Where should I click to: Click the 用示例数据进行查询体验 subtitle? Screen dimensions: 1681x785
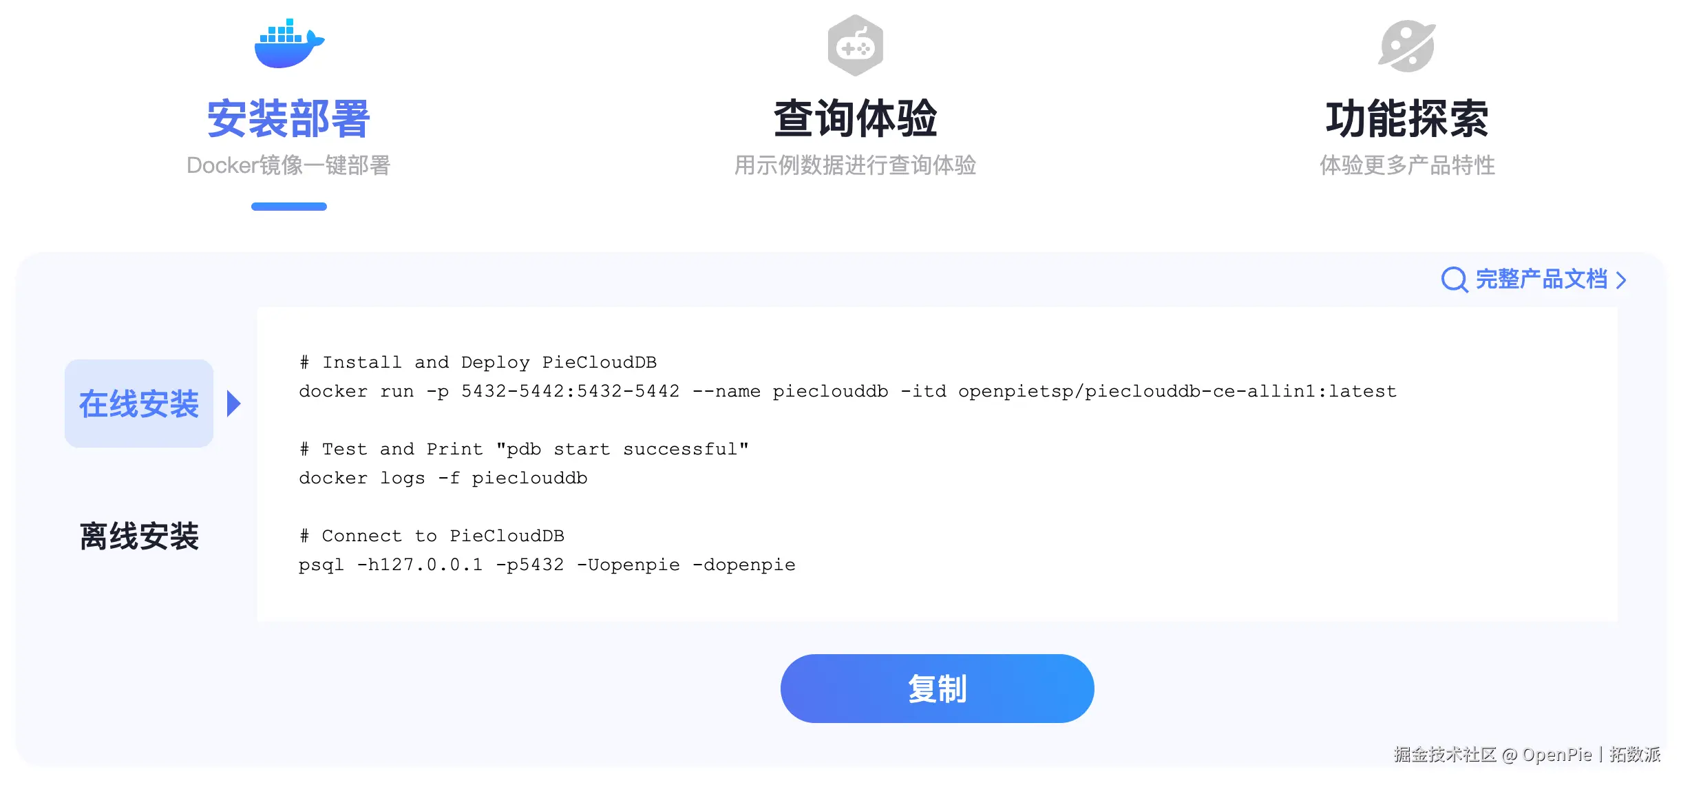click(x=855, y=165)
